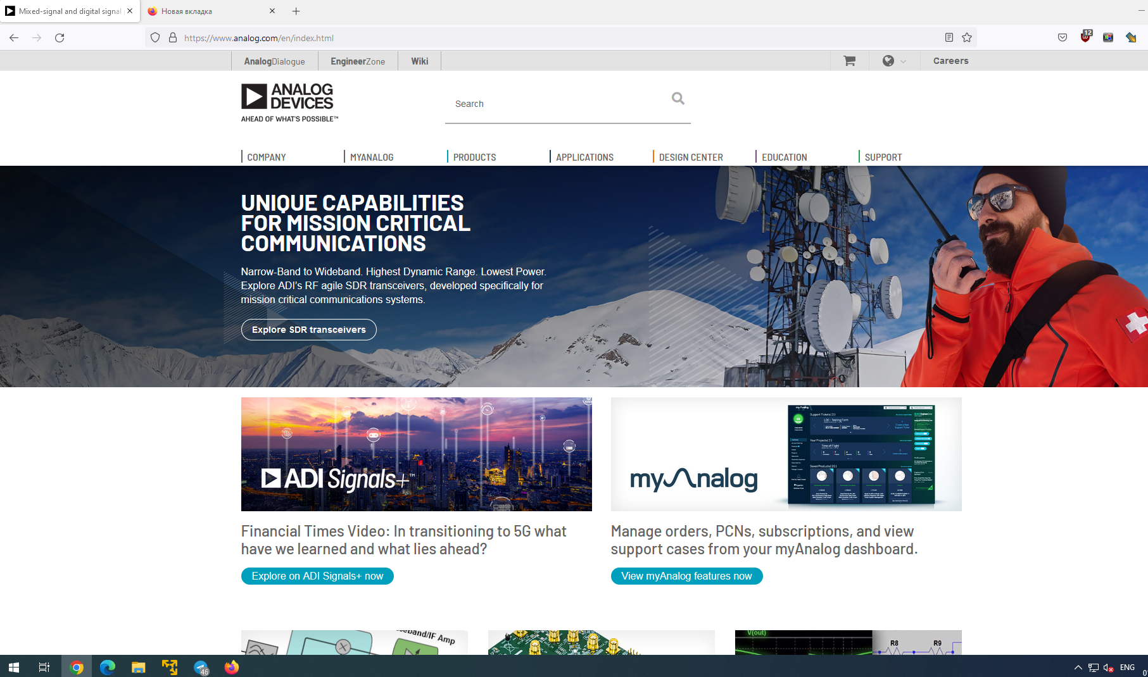Screen dimensions: 1148x677
Task: Click the search magnifier icon
Action: point(678,99)
